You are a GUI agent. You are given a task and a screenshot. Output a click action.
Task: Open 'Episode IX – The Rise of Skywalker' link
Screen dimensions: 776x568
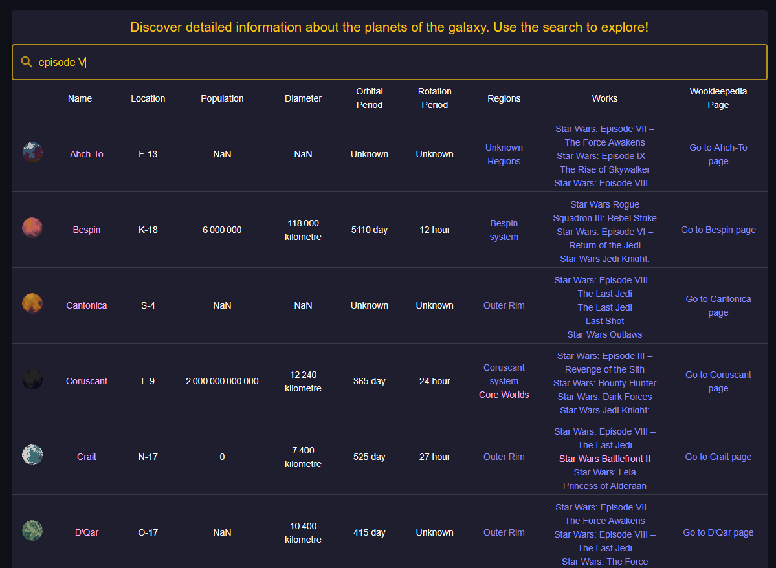coord(604,163)
